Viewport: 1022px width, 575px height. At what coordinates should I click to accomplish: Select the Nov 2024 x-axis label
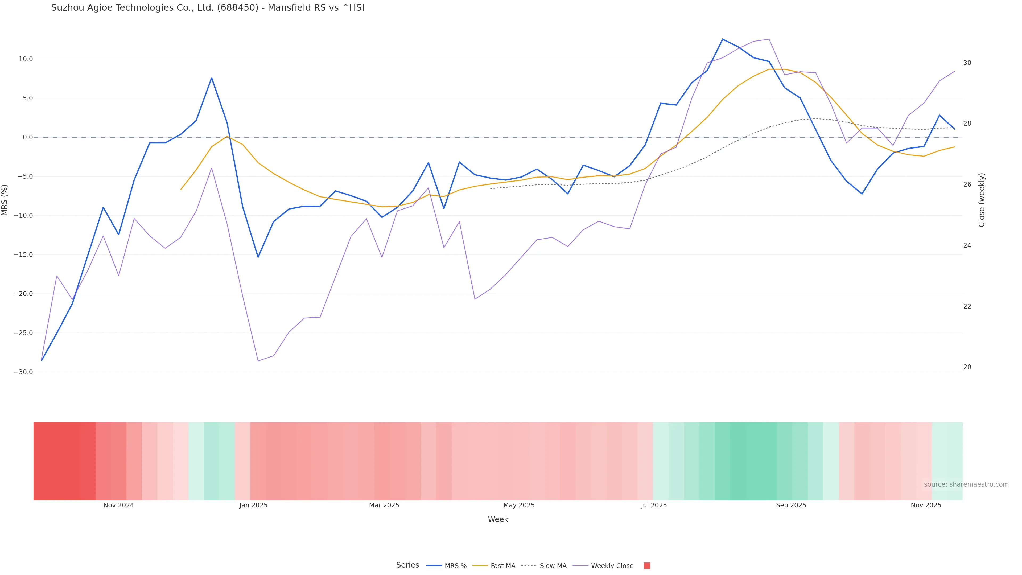tap(119, 505)
